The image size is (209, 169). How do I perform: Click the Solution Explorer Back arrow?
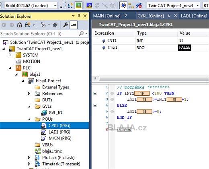[x=4, y=25]
